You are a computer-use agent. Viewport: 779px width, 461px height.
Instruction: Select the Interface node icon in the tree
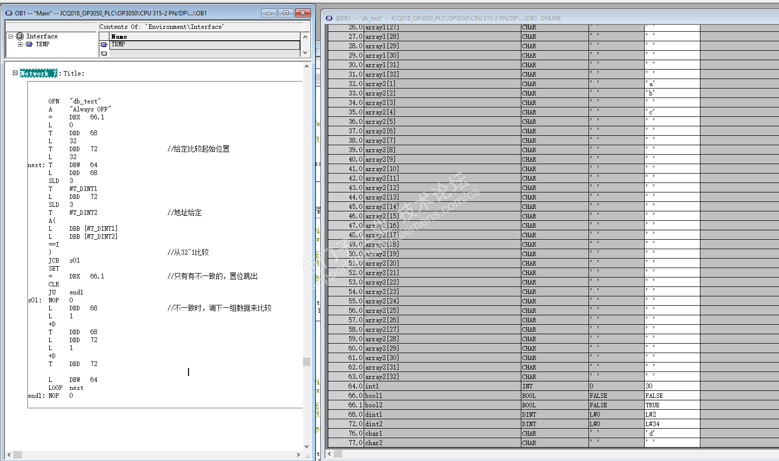pos(20,36)
